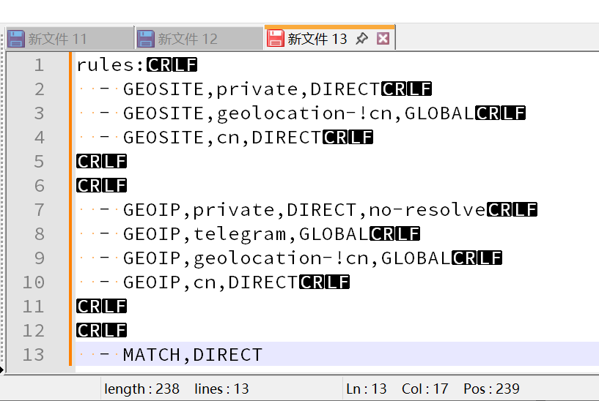
Task: Click the MATCH,DIRECT rule text
Action: click(x=192, y=355)
